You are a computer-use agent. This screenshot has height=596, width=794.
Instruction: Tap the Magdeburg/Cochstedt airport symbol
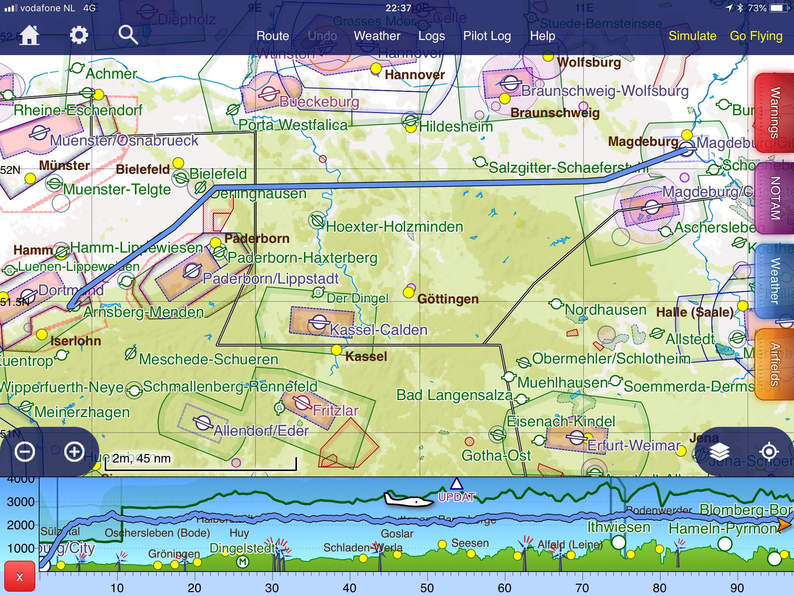[652, 207]
